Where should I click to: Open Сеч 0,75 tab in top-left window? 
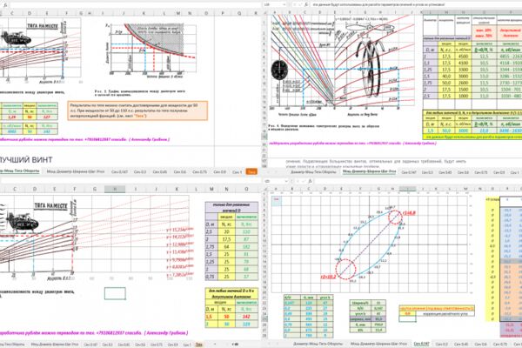pos(200,172)
